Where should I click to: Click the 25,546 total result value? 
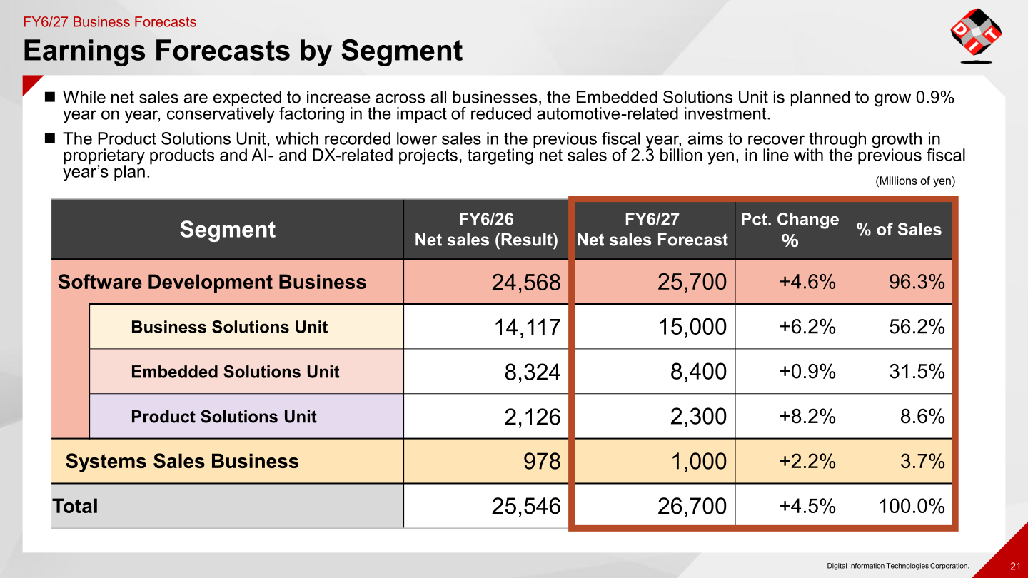tap(526, 507)
